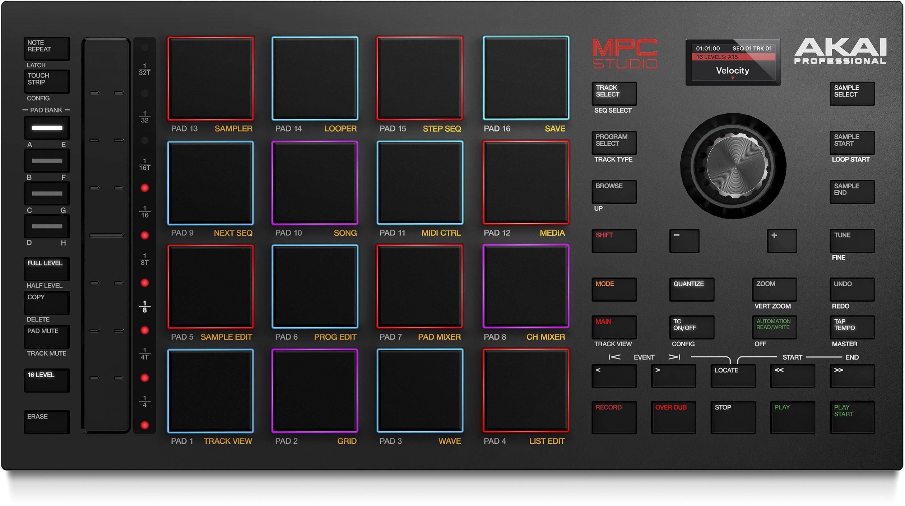
Task: Click the UNDO button
Action: (852, 290)
